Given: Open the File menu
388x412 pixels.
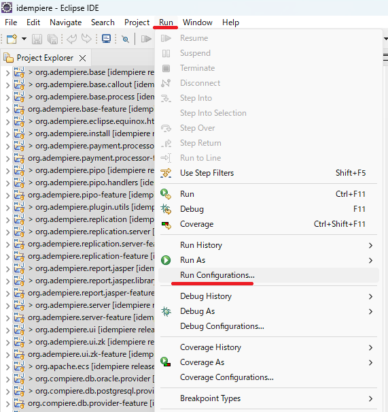Looking at the screenshot, I should pos(11,22).
